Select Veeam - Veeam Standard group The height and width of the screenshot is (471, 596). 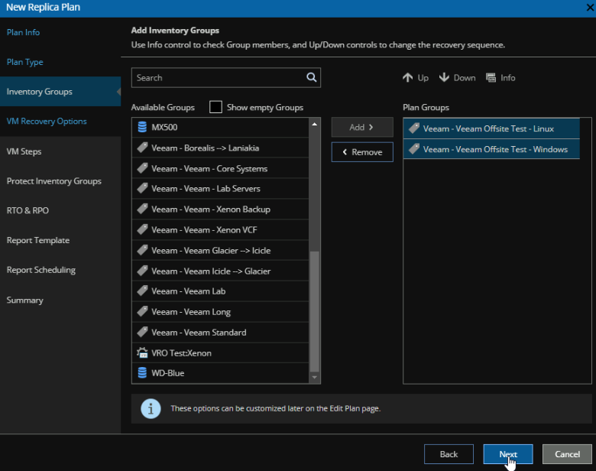(x=221, y=332)
